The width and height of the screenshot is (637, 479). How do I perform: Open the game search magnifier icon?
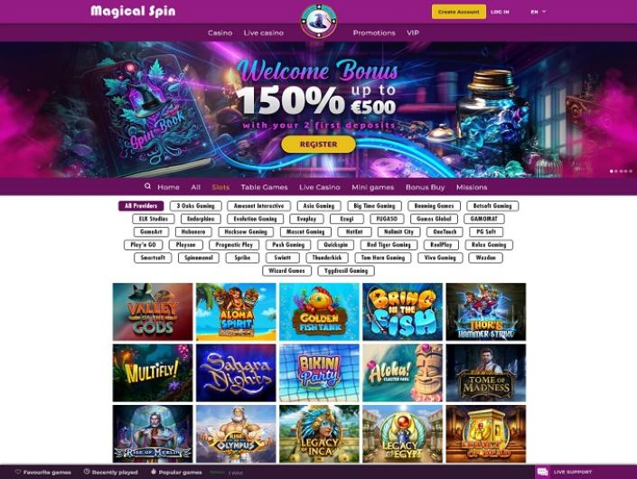pos(147,186)
